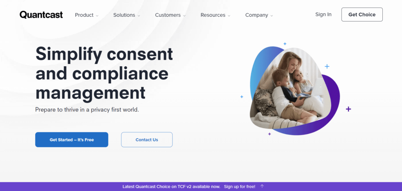Image resolution: width=402 pixels, height=191 pixels.
Task: Open the Product menu
Action: 84,15
